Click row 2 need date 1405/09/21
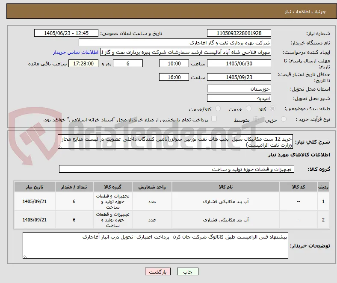 [x=35, y=220]
